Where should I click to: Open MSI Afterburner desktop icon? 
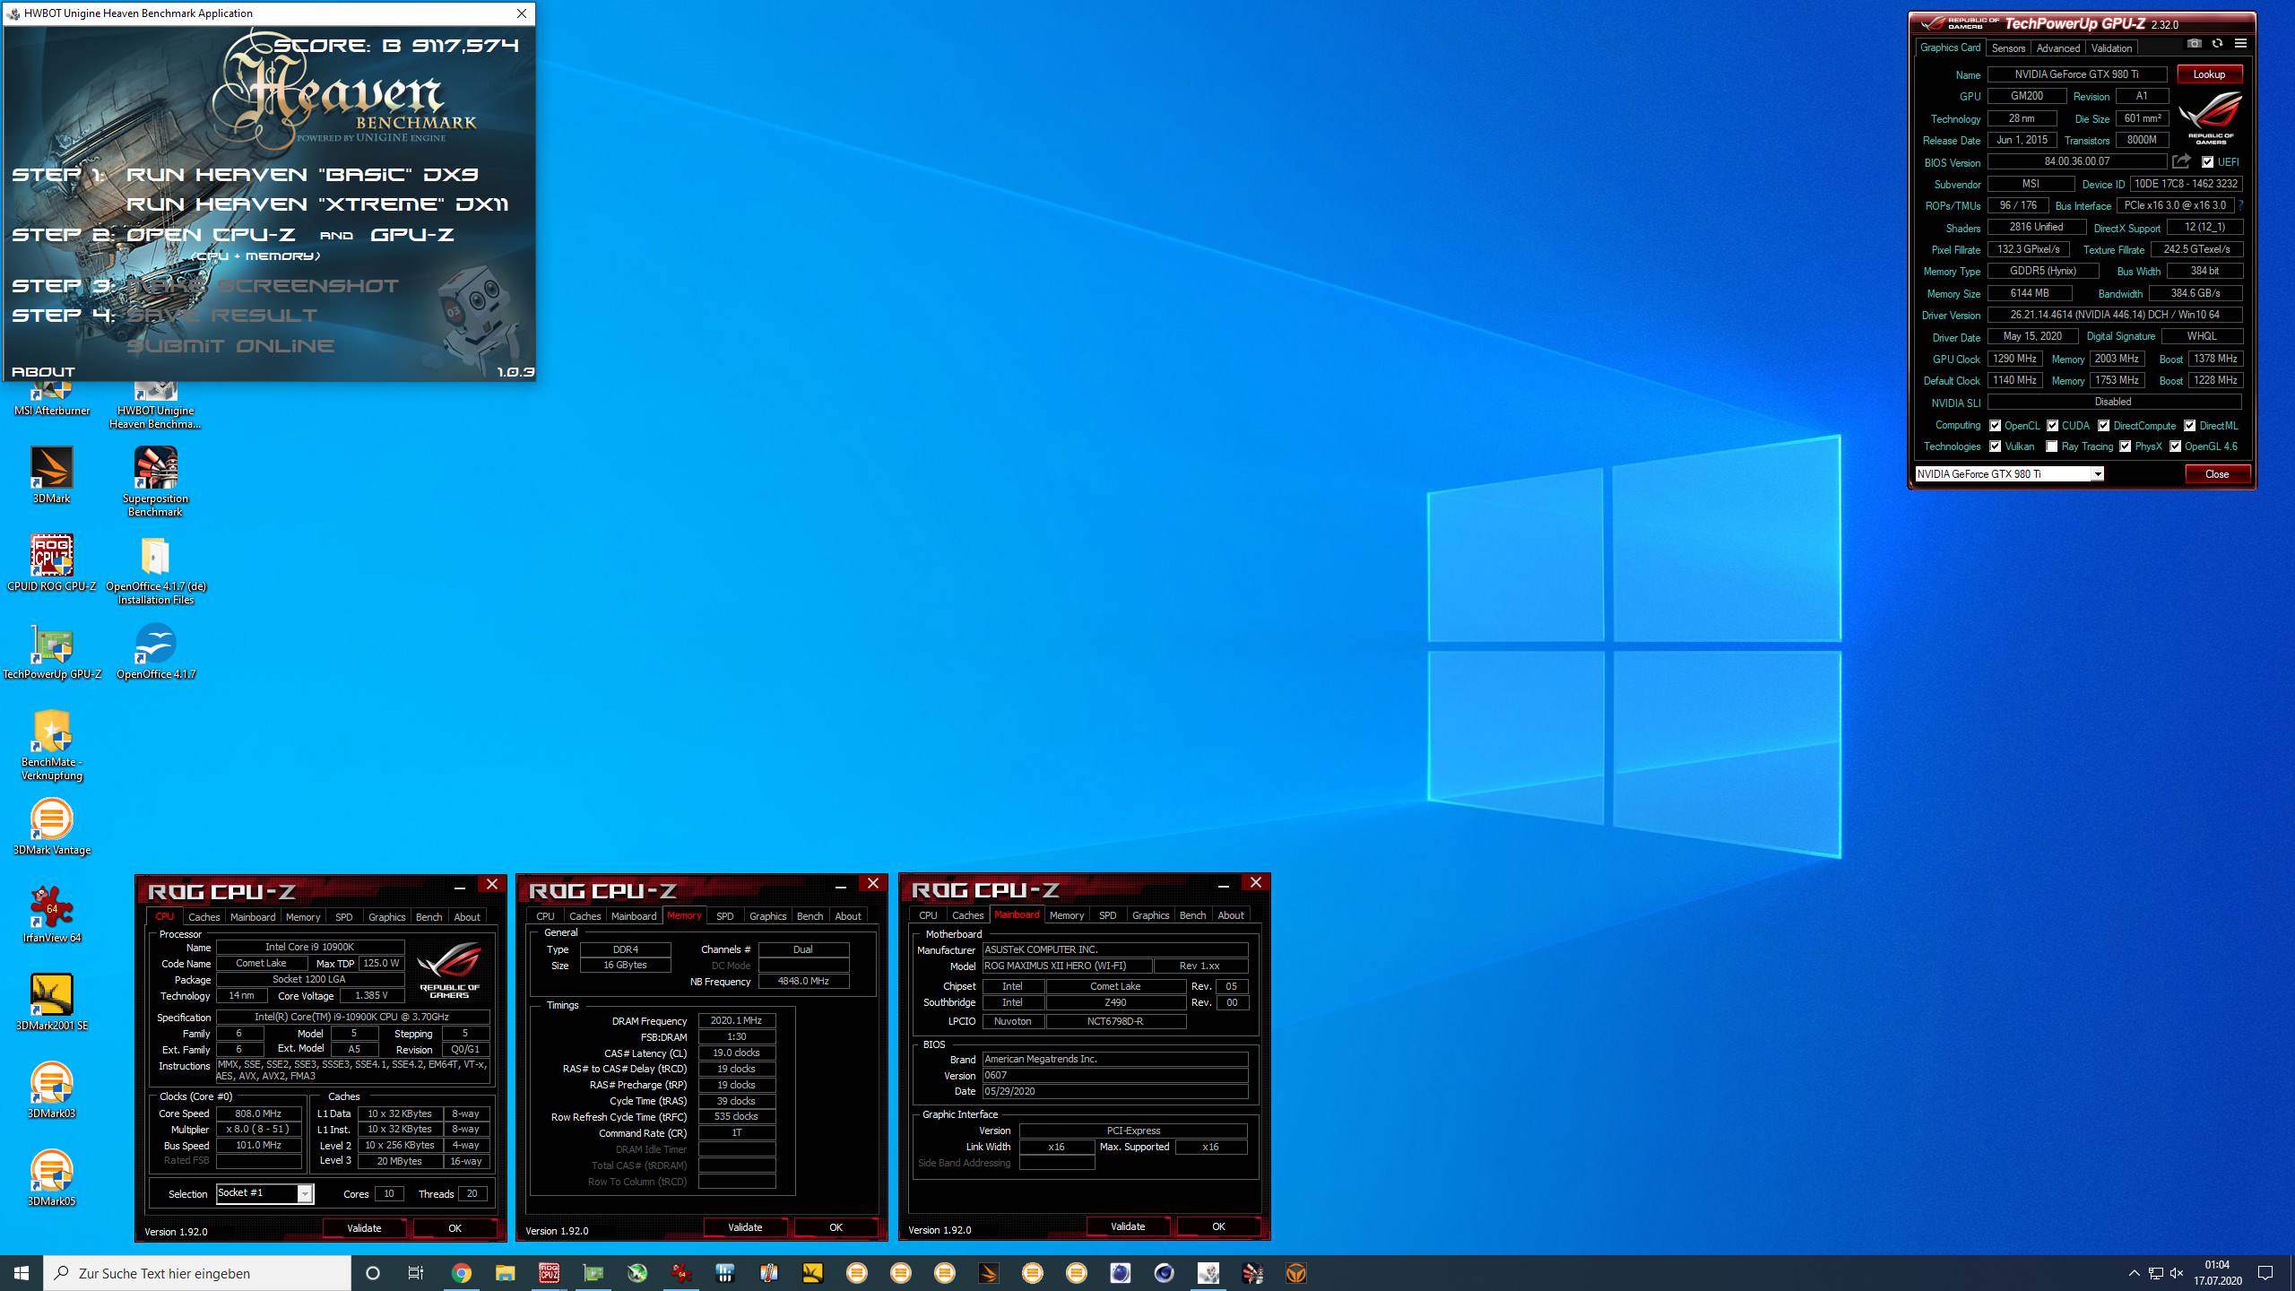pyautogui.click(x=52, y=400)
